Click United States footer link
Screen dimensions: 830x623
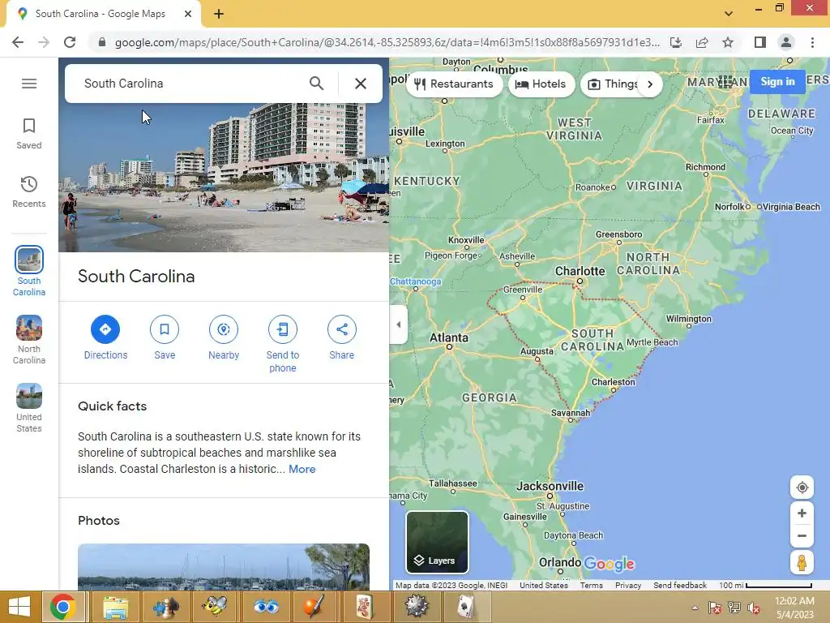pyautogui.click(x=544, y=586)
